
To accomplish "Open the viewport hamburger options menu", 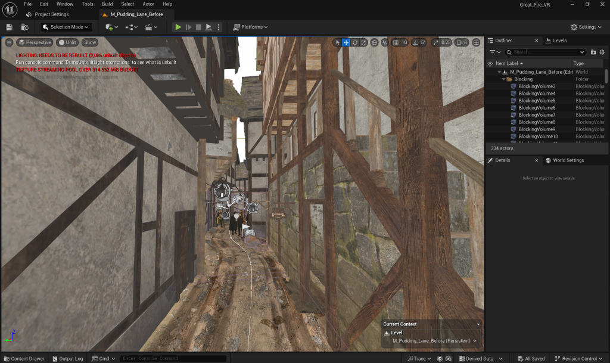I will (x=9, y=42).
